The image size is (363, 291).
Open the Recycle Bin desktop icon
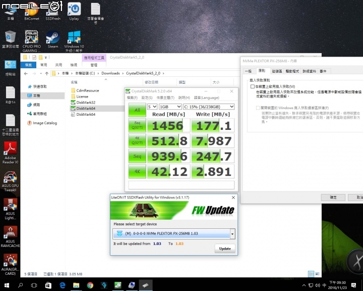(x=10, y=39)
